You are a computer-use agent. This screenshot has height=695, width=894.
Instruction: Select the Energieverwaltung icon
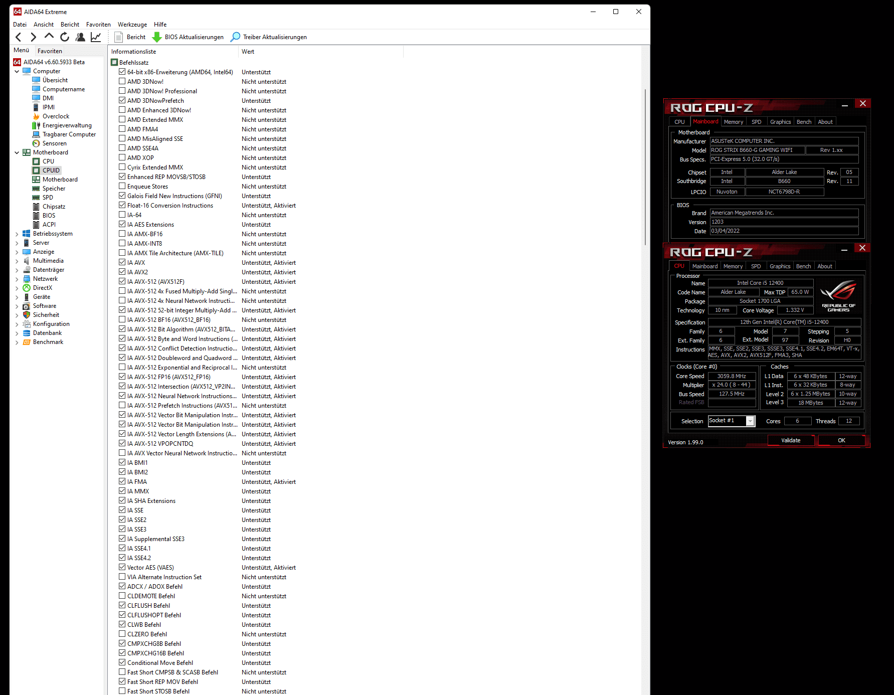[x=36, y=125]
